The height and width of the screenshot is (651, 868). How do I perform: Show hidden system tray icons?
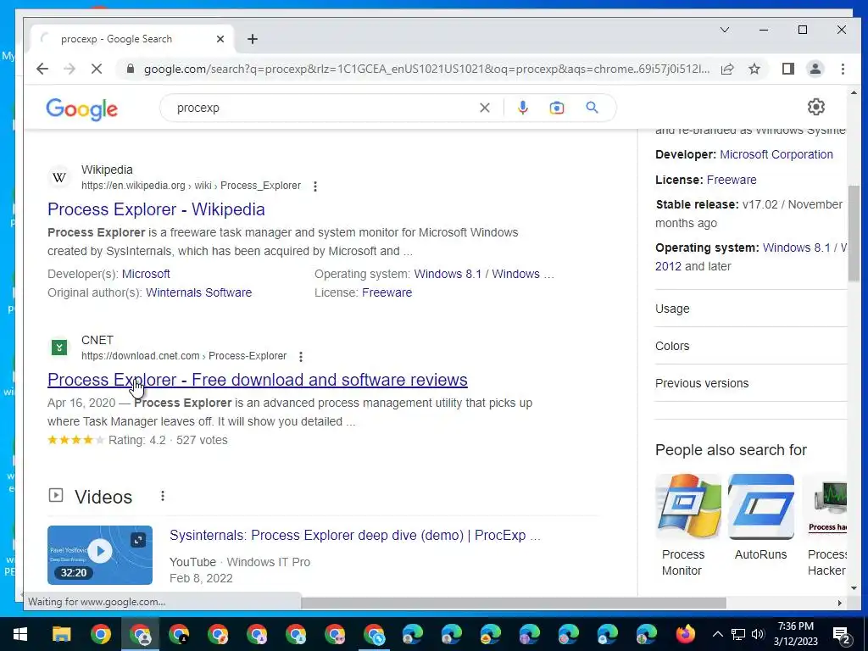(717, 634)
